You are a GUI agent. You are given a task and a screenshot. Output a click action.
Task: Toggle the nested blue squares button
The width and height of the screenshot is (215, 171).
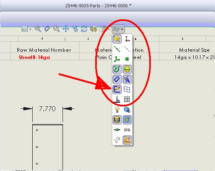pyautogui.click(x=127, y=120)
